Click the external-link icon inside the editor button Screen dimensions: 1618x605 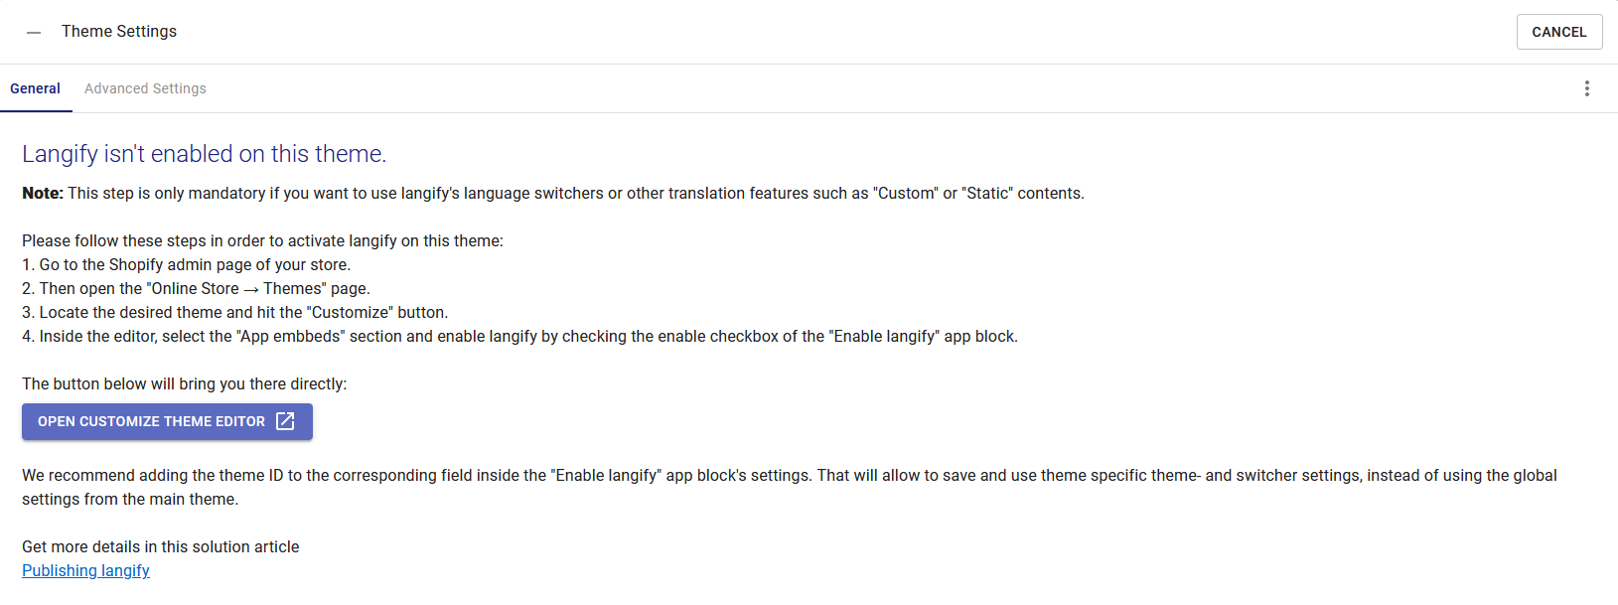285,421
